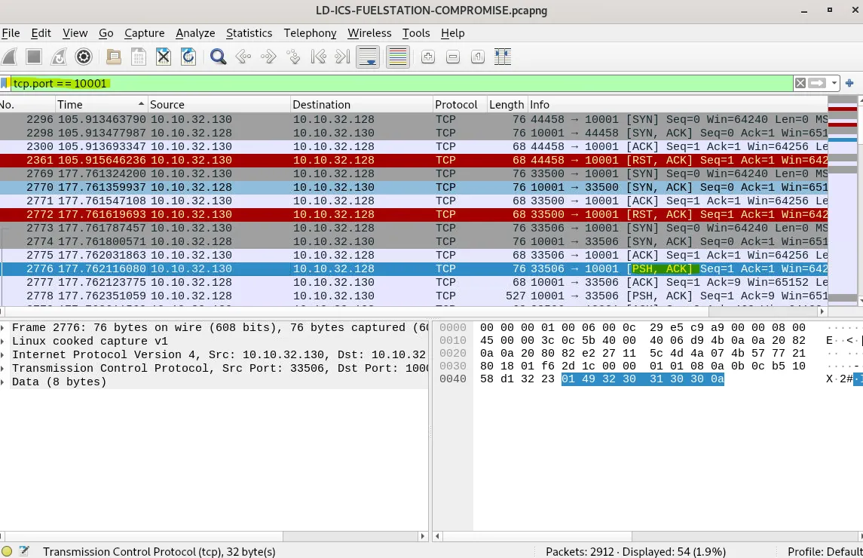Open a capture file with folder icon

pyautogui.click(x=113, y=57)
